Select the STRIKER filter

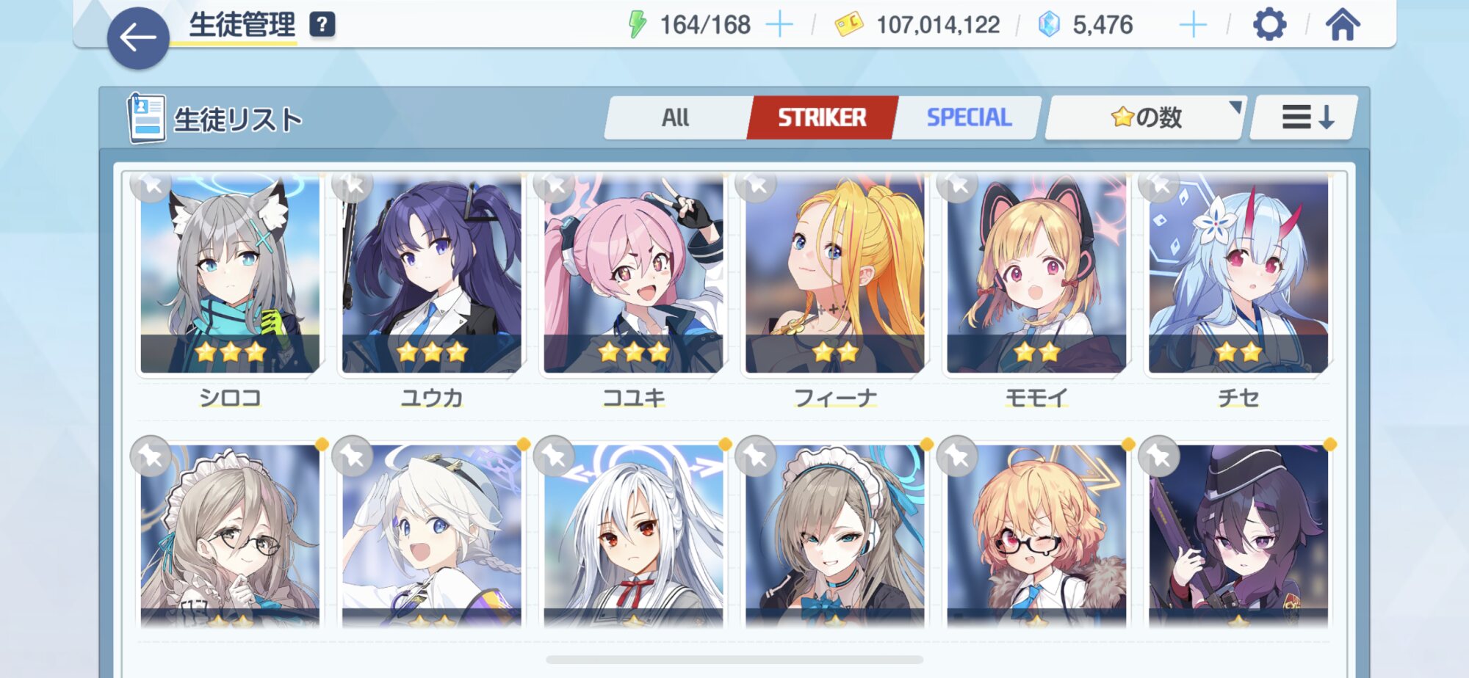(822, 117)
